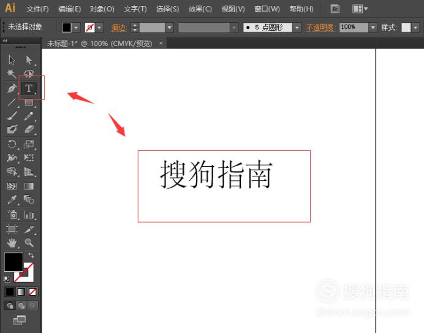Click the 描边 stroke link
Viewport: 424px width, 333px height.
[x=118, y=28]
